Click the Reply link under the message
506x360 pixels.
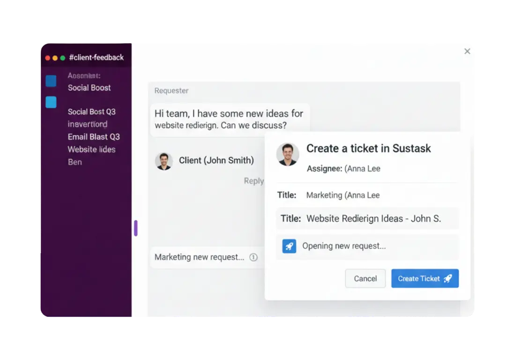[254, 181]
